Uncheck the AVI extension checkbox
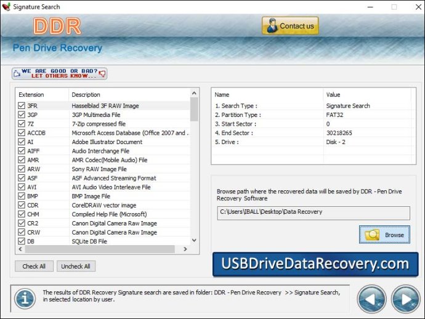The height and width of the screenshot is (319, 425). (22, 187)
